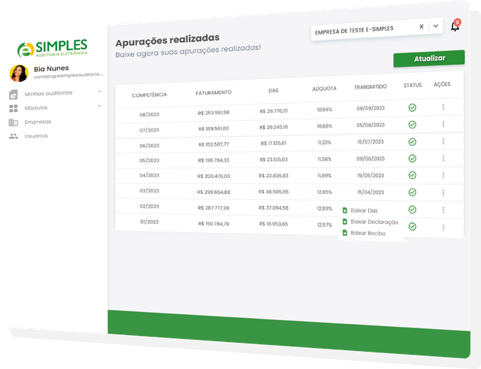This screenshot has width=481, height=369.
Task: Expand the Módulos sidebar chevron
Action: point(99,107)
